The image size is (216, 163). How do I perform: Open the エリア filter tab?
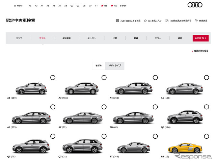19,38
